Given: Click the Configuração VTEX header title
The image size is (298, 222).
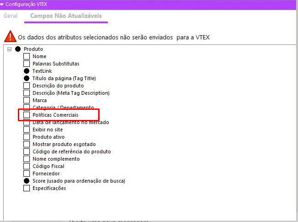Looking at the screenshot, I should click(26, 4).
